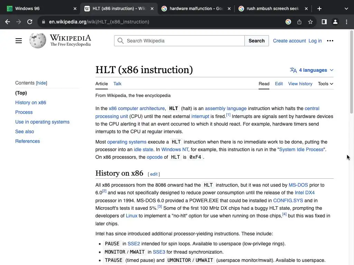The height and width of the screenshot is (265, 354).
Task: Click the translate languages icon
Action: pyautogui.click(x=293, y=70)
